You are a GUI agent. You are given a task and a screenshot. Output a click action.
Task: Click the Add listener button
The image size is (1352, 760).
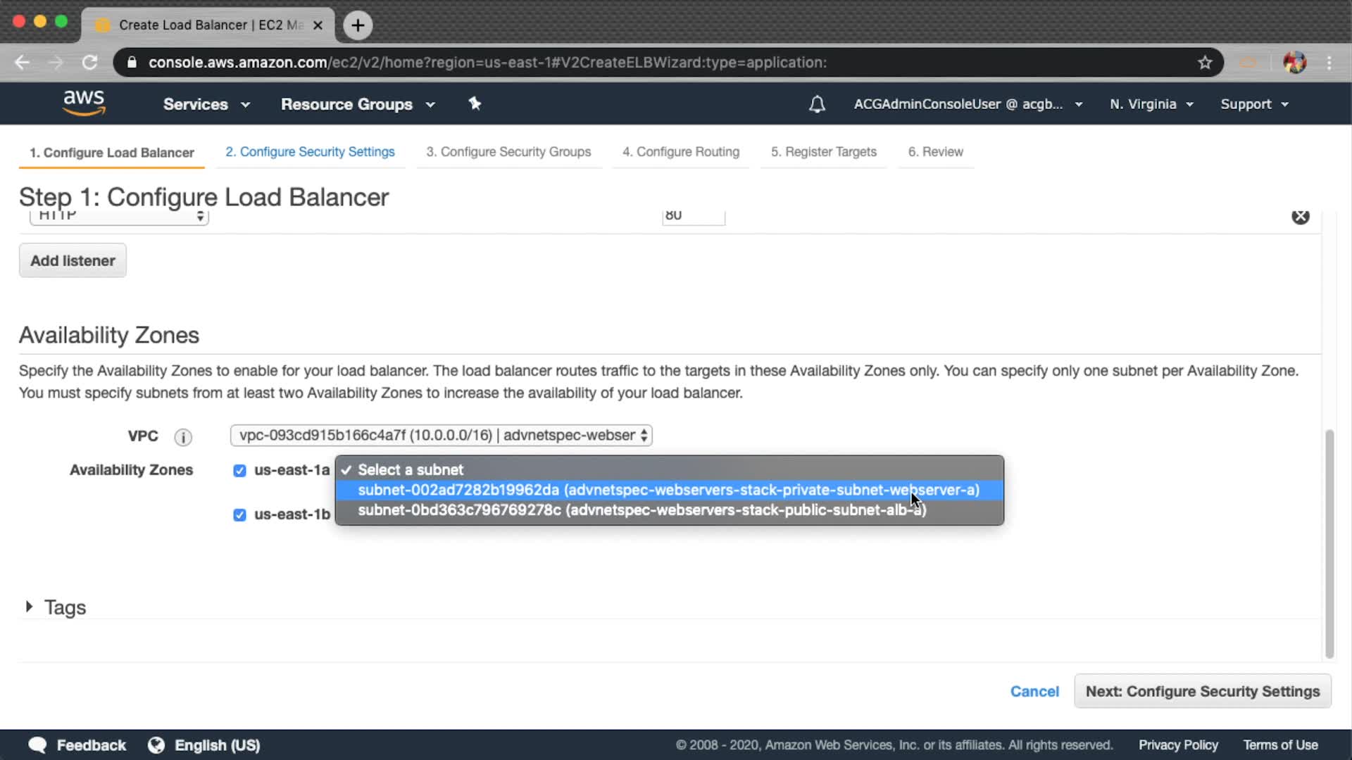point(73,260)
